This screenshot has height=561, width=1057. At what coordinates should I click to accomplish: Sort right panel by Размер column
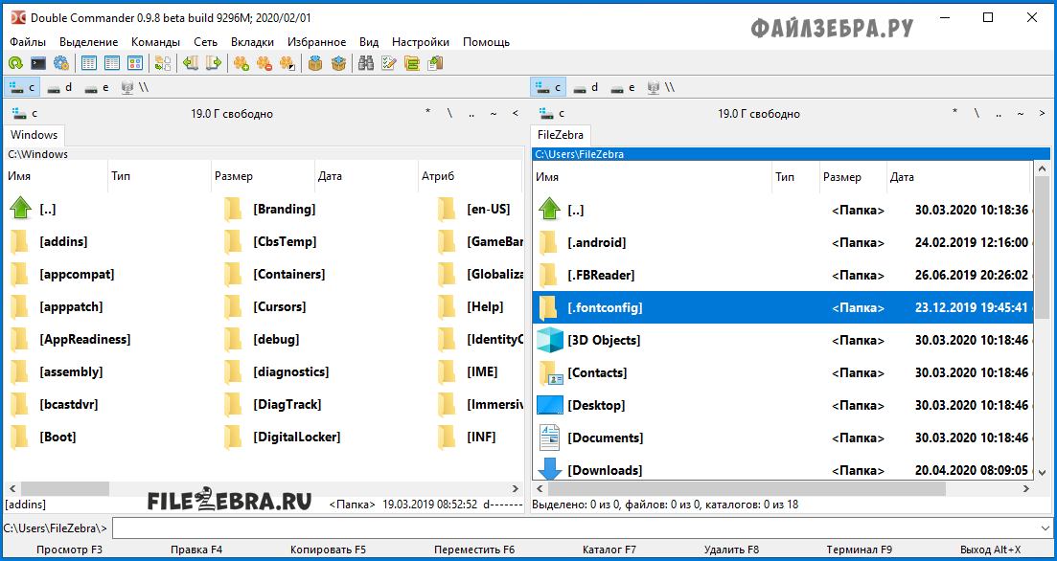click(x=853, y=178)
